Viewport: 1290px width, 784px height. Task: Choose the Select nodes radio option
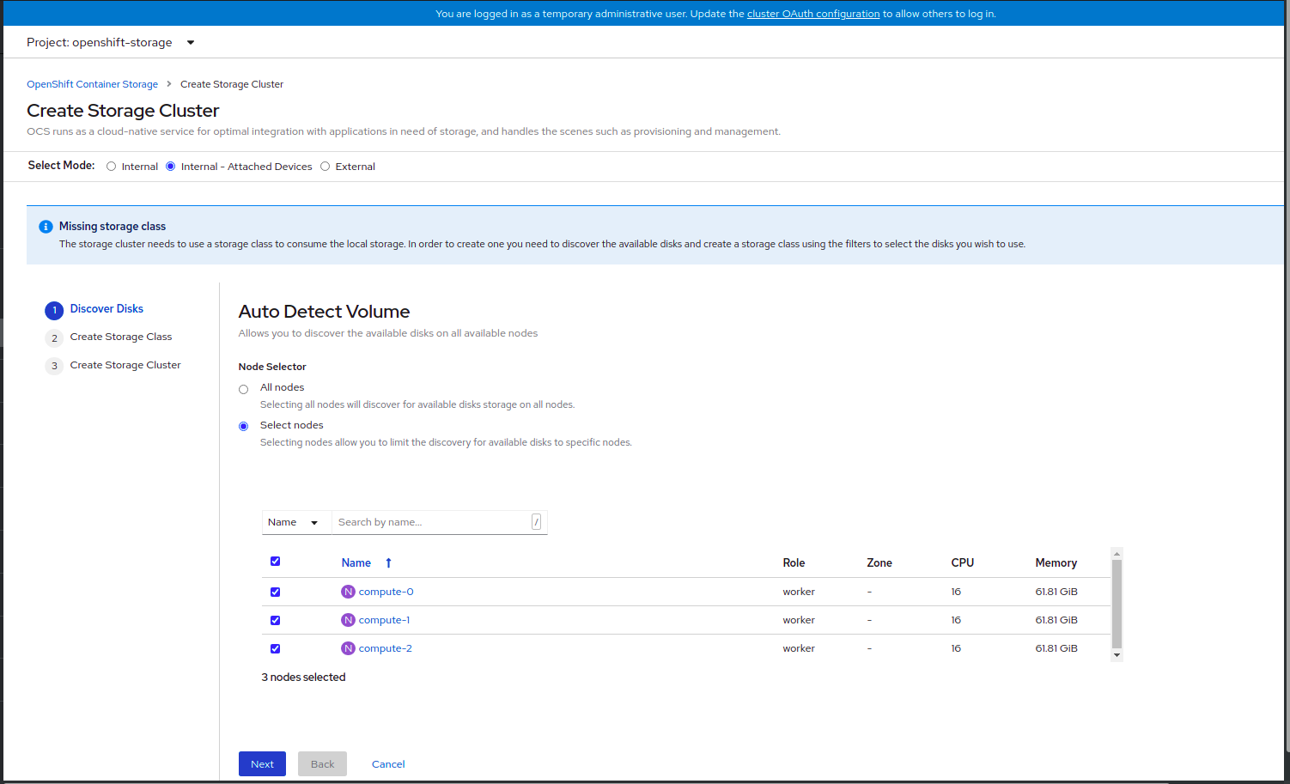[x=243, y=427]
